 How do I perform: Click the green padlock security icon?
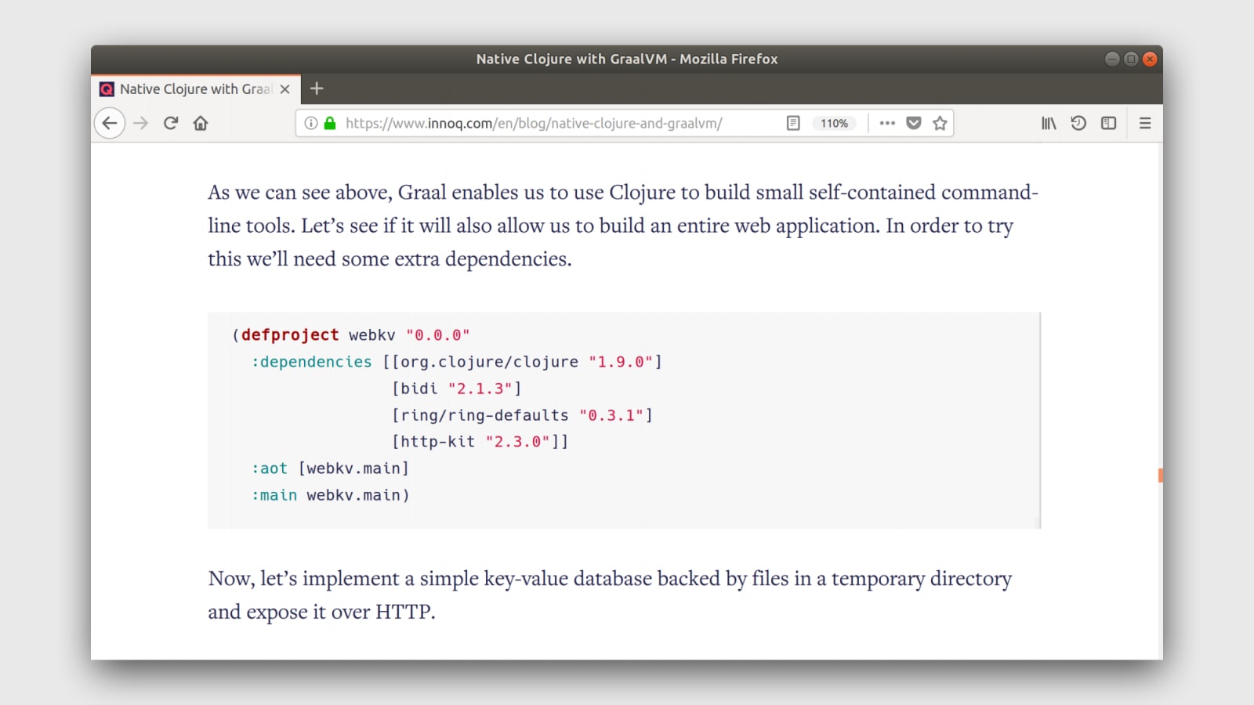coord(330,123)
